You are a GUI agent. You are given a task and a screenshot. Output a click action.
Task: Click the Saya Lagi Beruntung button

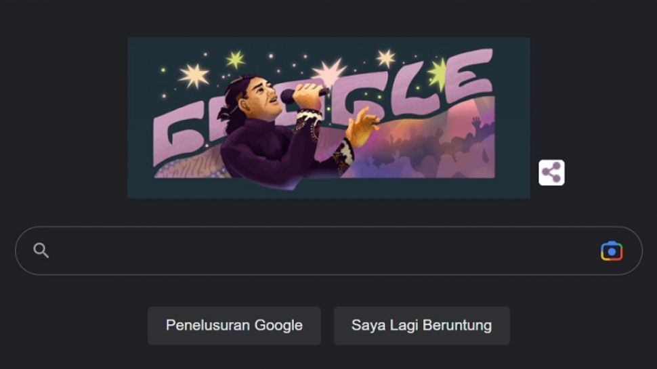click(x=421, y=326)
